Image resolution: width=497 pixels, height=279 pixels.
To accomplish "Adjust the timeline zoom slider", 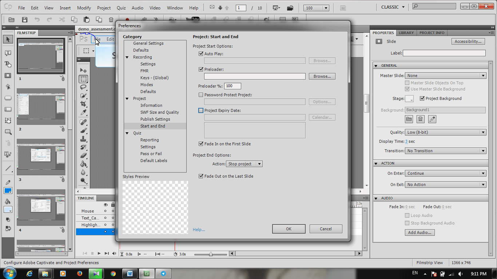I will coord(211,254).
